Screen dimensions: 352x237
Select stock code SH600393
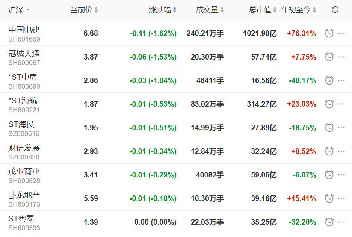(24, 228)
